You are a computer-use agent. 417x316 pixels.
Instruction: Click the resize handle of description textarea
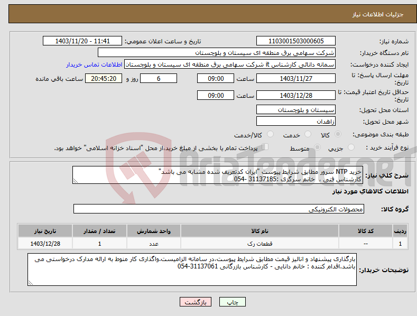coord(76,181)
